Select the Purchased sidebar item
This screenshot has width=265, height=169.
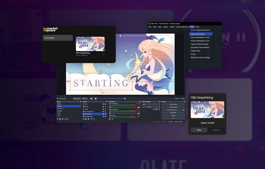(58, 38)
